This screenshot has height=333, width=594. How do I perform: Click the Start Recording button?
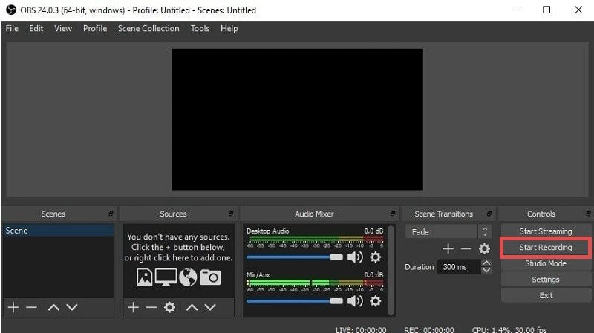(546, 248)
